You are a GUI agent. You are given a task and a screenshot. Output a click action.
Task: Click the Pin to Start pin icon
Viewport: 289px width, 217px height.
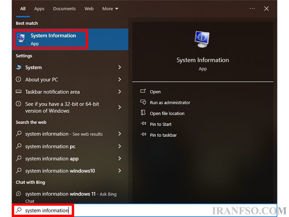143,123
